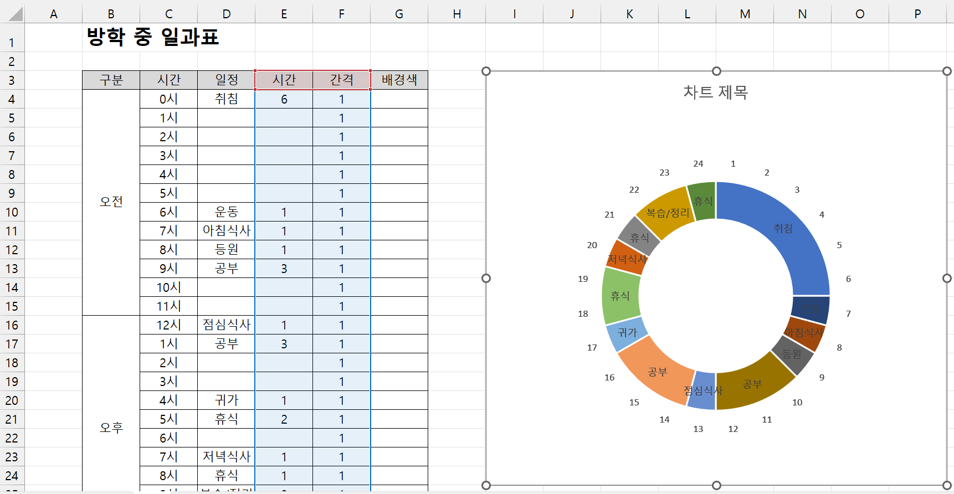
Task: Select column E header
Action: click(x=284, y=14)
